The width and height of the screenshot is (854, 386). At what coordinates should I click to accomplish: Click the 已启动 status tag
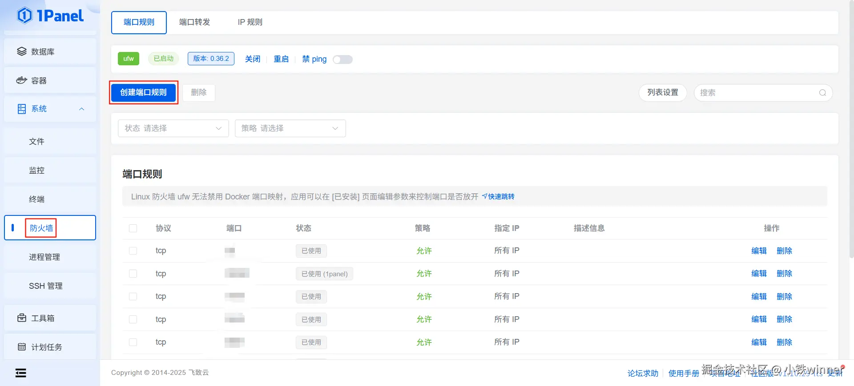pos(164,59)
